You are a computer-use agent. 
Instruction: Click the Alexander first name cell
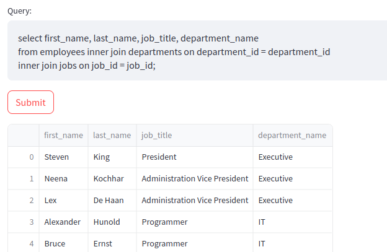(63, 222)
